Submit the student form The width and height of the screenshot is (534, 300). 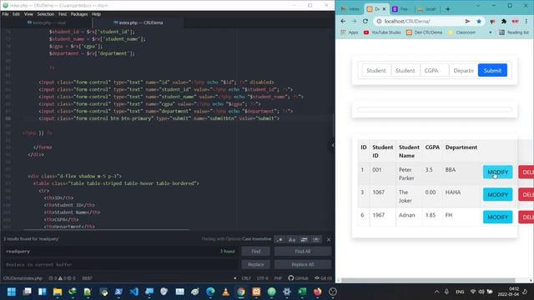pos(492,70)
